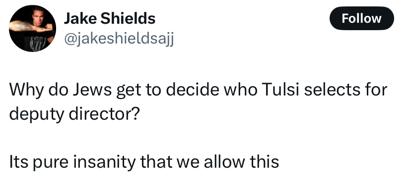Visit the @jakeshieldsajj handle link
The height and width of the screenshot is (186, 411).
pyautogui.click(x=119, y=40)
